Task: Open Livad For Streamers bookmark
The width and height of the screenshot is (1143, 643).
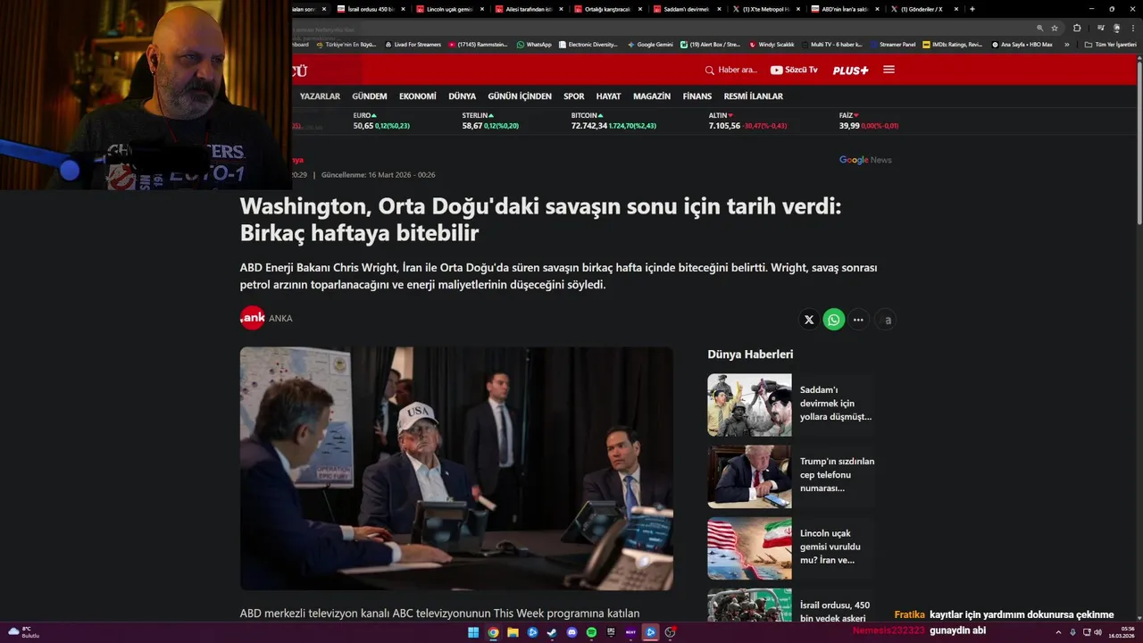Action: pyautogui.click(x=413, y=45)
